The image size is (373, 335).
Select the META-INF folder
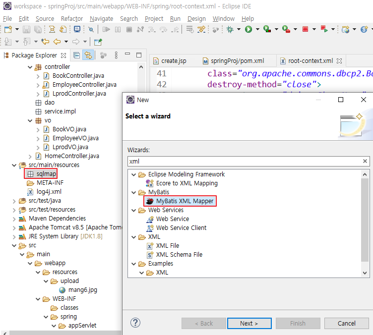pos(46,183)
